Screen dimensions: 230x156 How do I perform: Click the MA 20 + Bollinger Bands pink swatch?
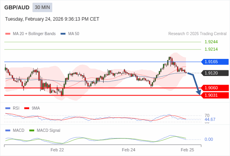[x=8, y=34]
